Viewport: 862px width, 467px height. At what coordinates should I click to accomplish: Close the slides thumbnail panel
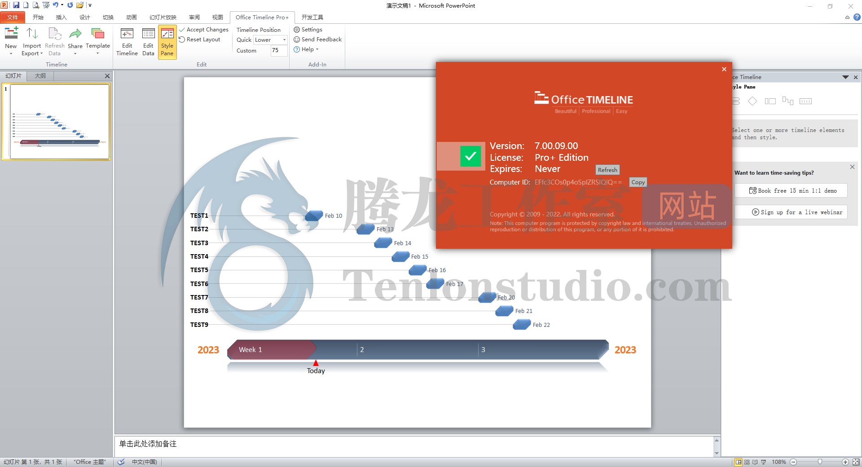click(107, 76)
